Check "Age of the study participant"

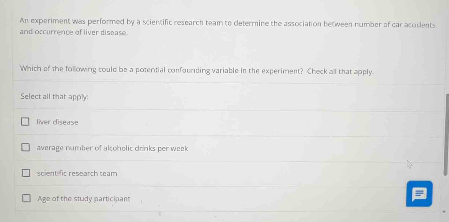(x=26, y=198)
